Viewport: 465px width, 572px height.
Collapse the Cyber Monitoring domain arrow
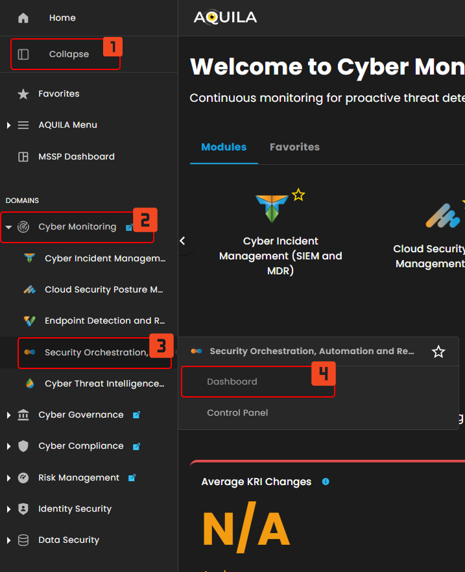[8, 228]
